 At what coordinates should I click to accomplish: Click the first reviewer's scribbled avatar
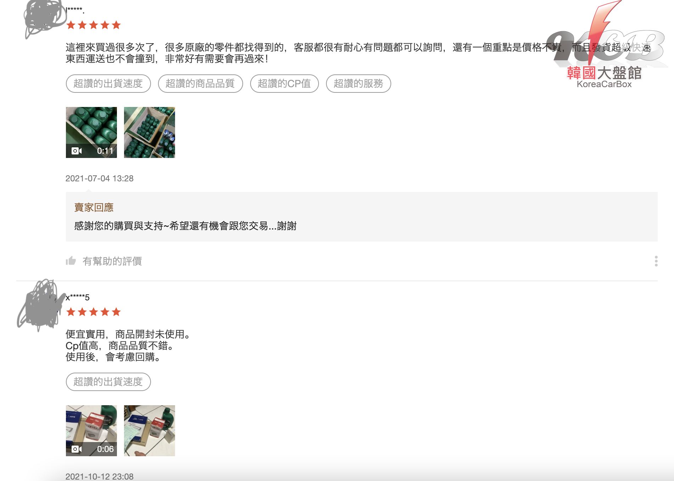[x=44, y=18]
